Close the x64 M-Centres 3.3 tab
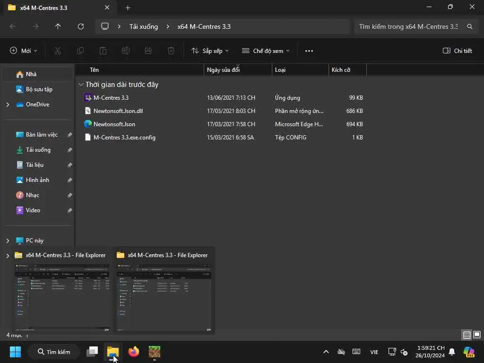This screenshot has height=363, width=484. [107, 8]
